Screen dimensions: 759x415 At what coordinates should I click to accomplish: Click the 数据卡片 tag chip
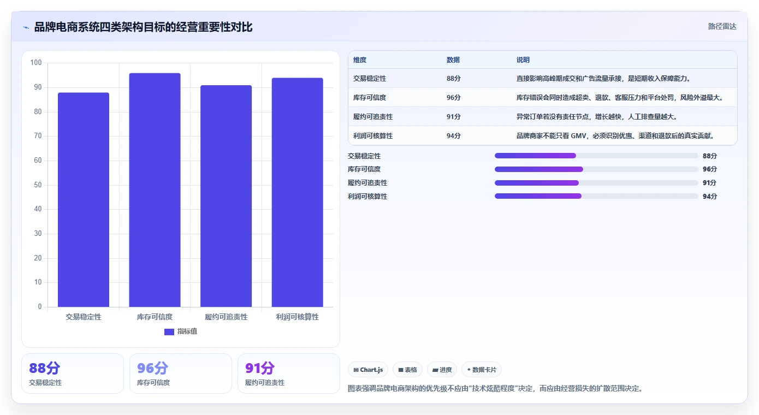coord(481,370)
